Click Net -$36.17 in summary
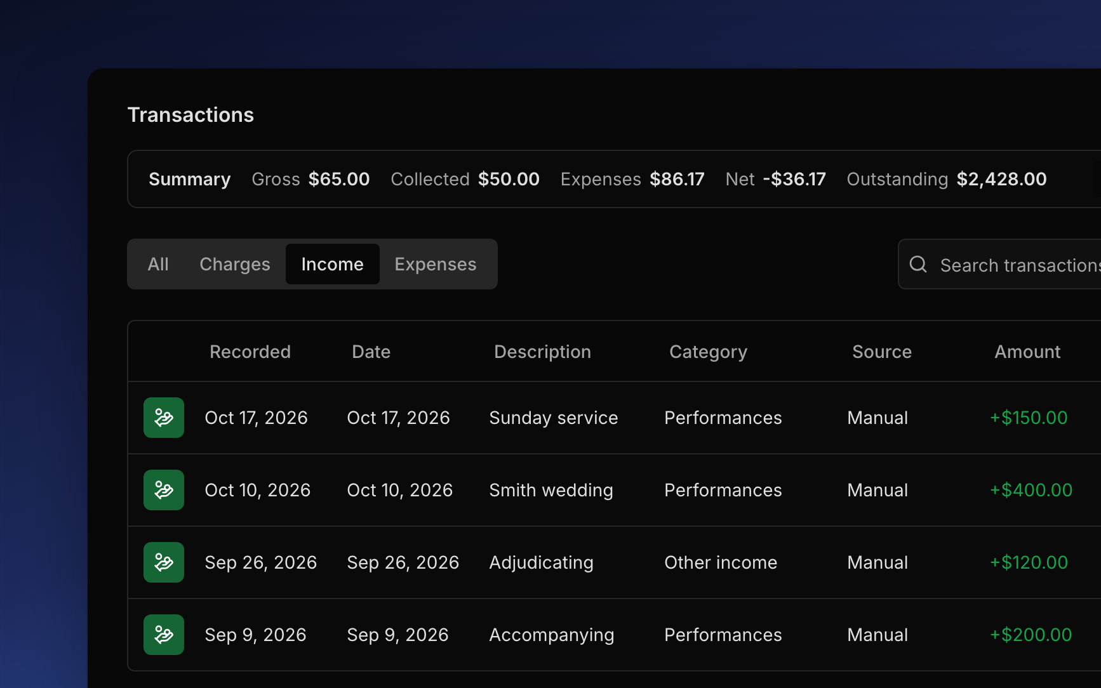This screenshot has width=1101, height=688. (x=775, y=179)
